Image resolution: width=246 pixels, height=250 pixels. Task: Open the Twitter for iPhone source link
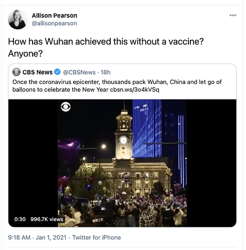tap(96, 237)
